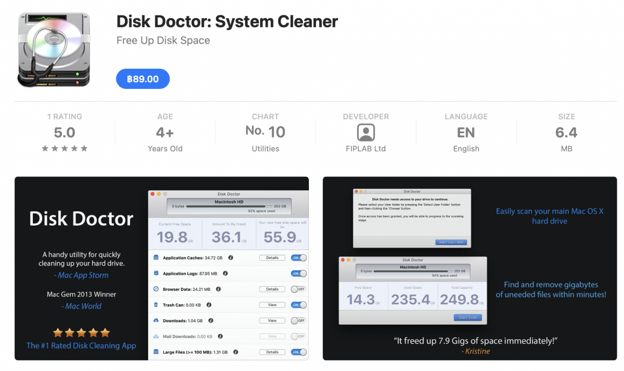624x371 pixels.
Task: Click the orange five stars graphic
Action: (x=82, y=332)
